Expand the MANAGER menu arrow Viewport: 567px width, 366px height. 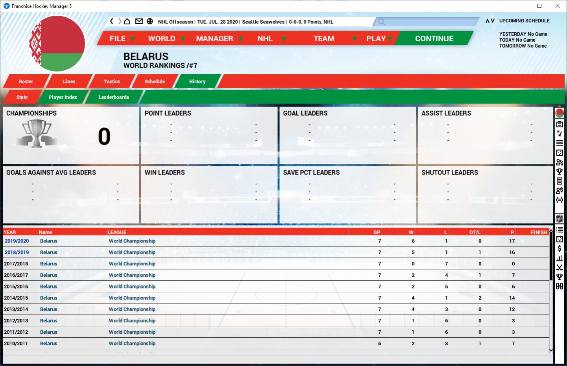pos(240,39)
